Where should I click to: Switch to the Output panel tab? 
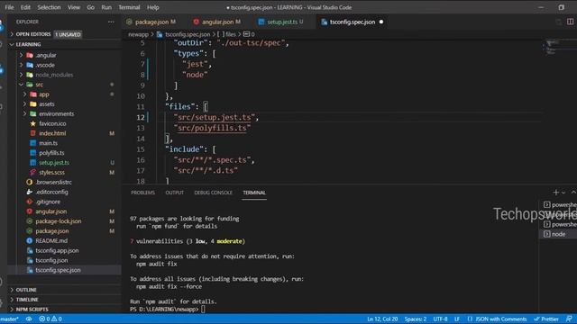coord(174,193)
